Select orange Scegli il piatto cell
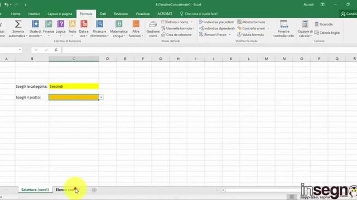 pyautogui.click(x=74, y=97)
